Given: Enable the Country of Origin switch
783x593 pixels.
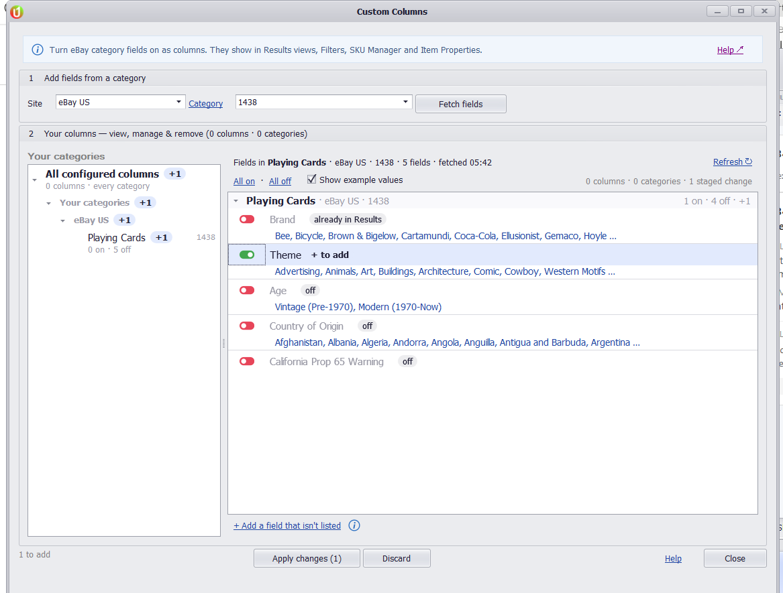Looking at the screenshot, I should pos(247,326).
